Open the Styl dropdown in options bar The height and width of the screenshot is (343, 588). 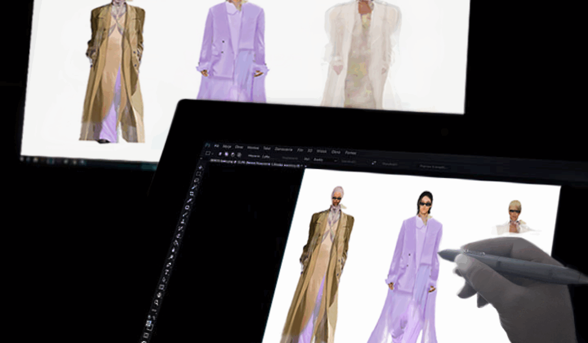coord(325,160)
